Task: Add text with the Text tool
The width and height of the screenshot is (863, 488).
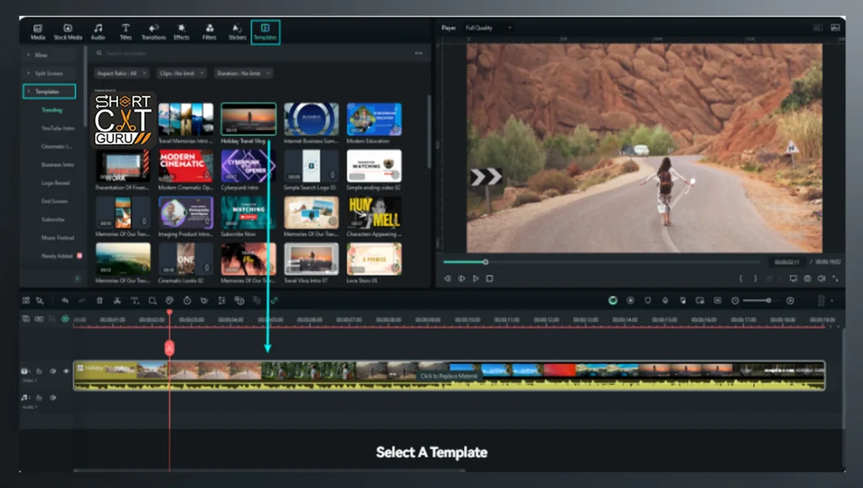Action: 135,300
